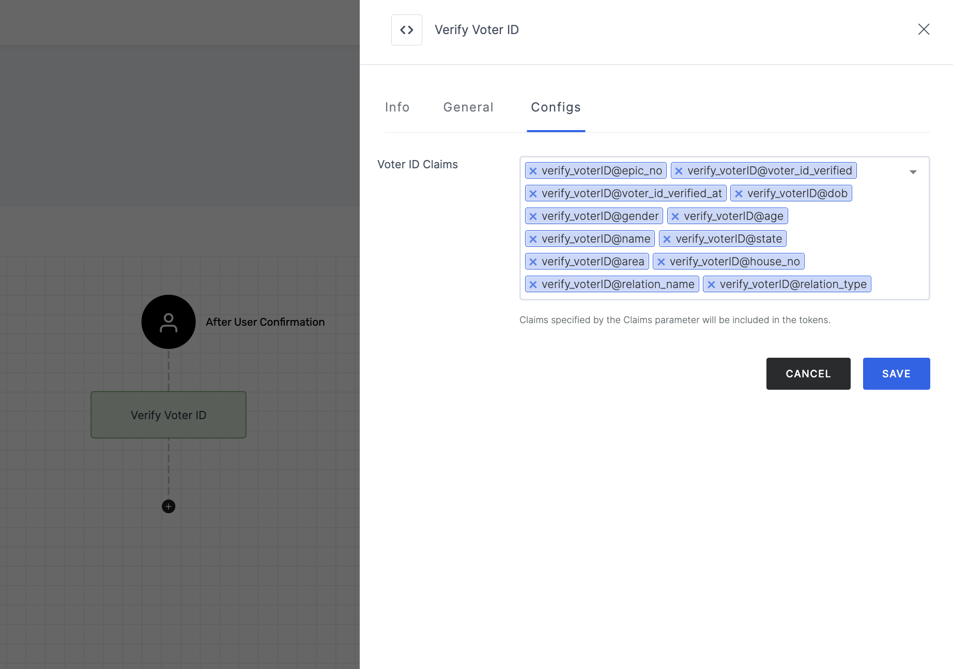
Task: Remove the verify_voterID@dob claim tag
Action: tap(739, 194)
